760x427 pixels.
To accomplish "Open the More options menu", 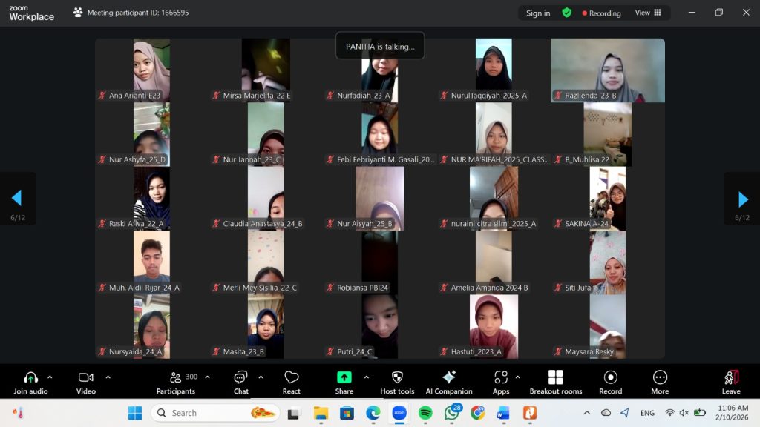I will (x=660, y=382).
